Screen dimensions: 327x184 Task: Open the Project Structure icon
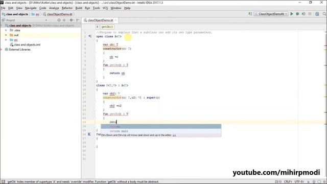[x=317, y=14]
